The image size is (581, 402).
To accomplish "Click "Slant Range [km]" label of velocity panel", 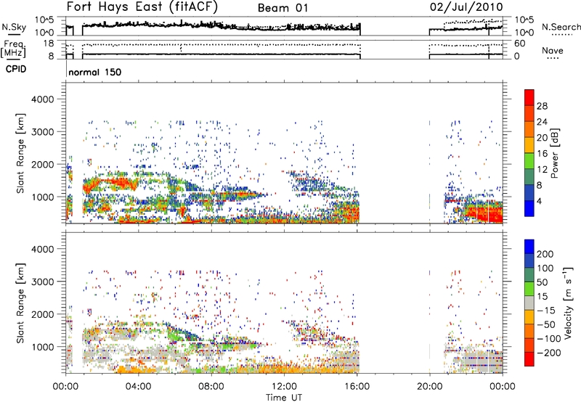I will (x=20, y=303).
